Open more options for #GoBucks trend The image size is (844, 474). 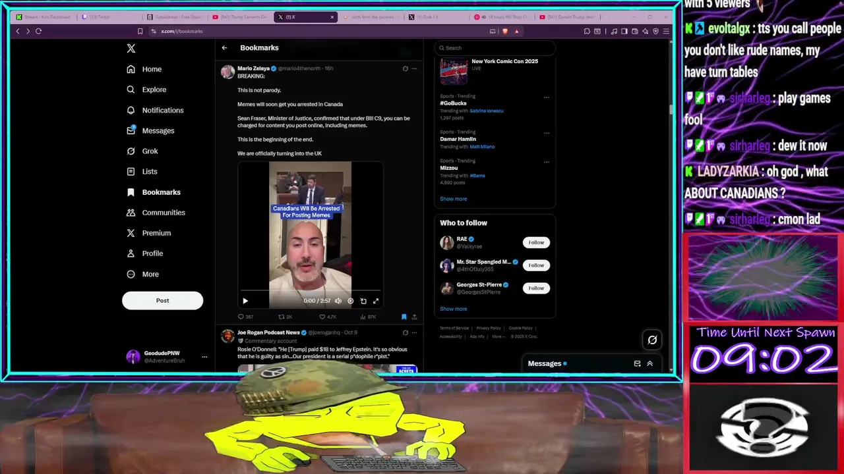546,97
